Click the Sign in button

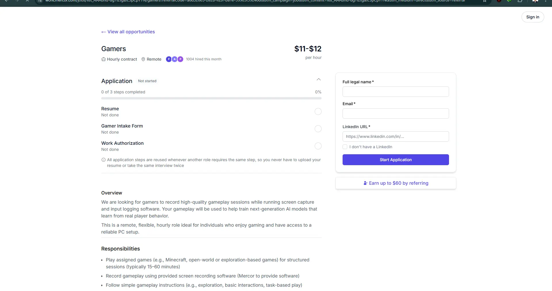[532, 17]
